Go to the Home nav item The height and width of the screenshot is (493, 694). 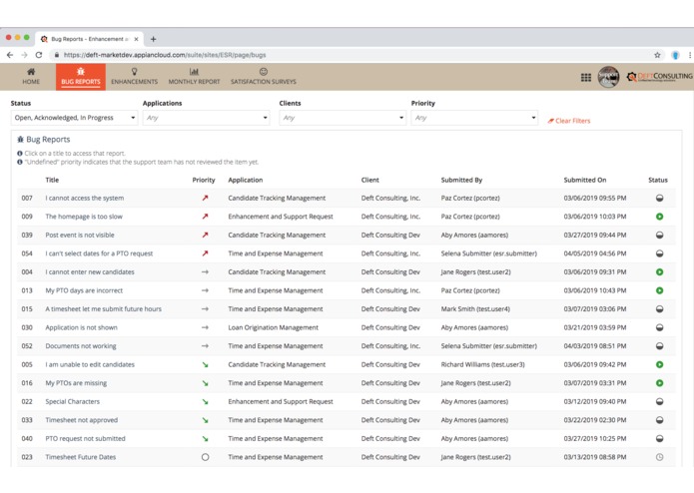pos(31,77)
